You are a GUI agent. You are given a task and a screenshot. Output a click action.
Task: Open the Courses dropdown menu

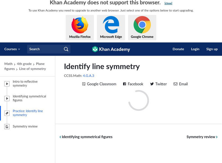tap(12, 49)
